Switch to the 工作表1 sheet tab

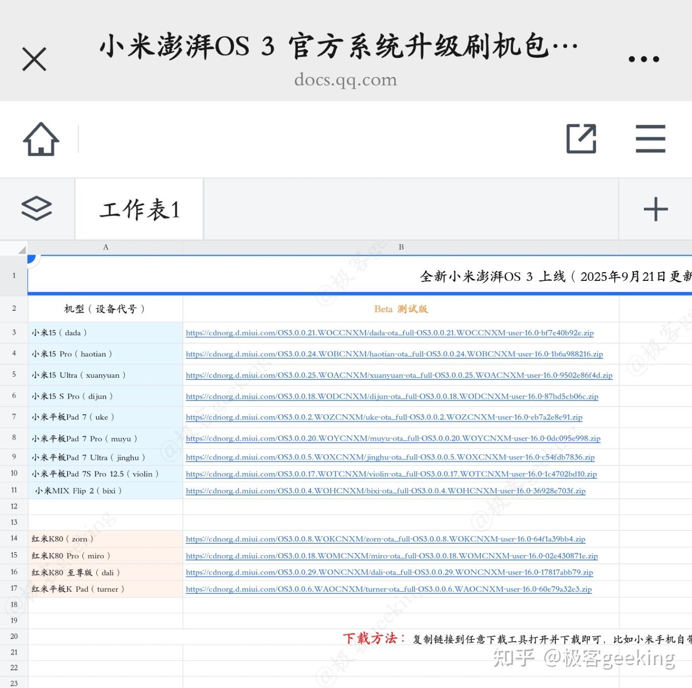[x=138, y=209]
